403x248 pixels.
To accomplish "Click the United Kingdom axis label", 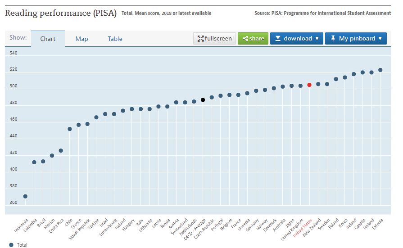I will pos(292,230).
